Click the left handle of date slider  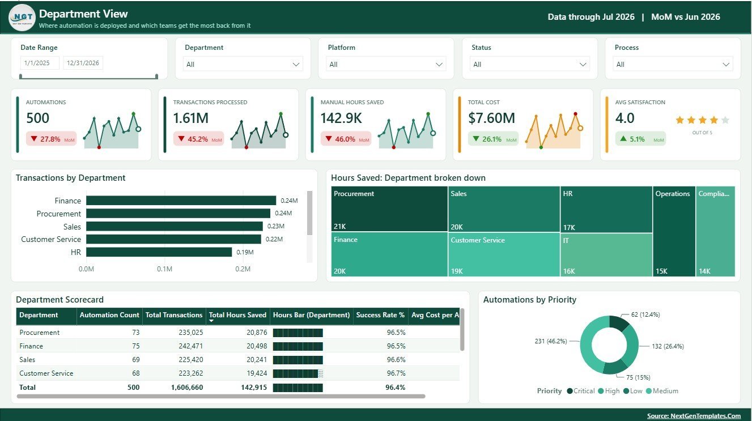[21, 76]
